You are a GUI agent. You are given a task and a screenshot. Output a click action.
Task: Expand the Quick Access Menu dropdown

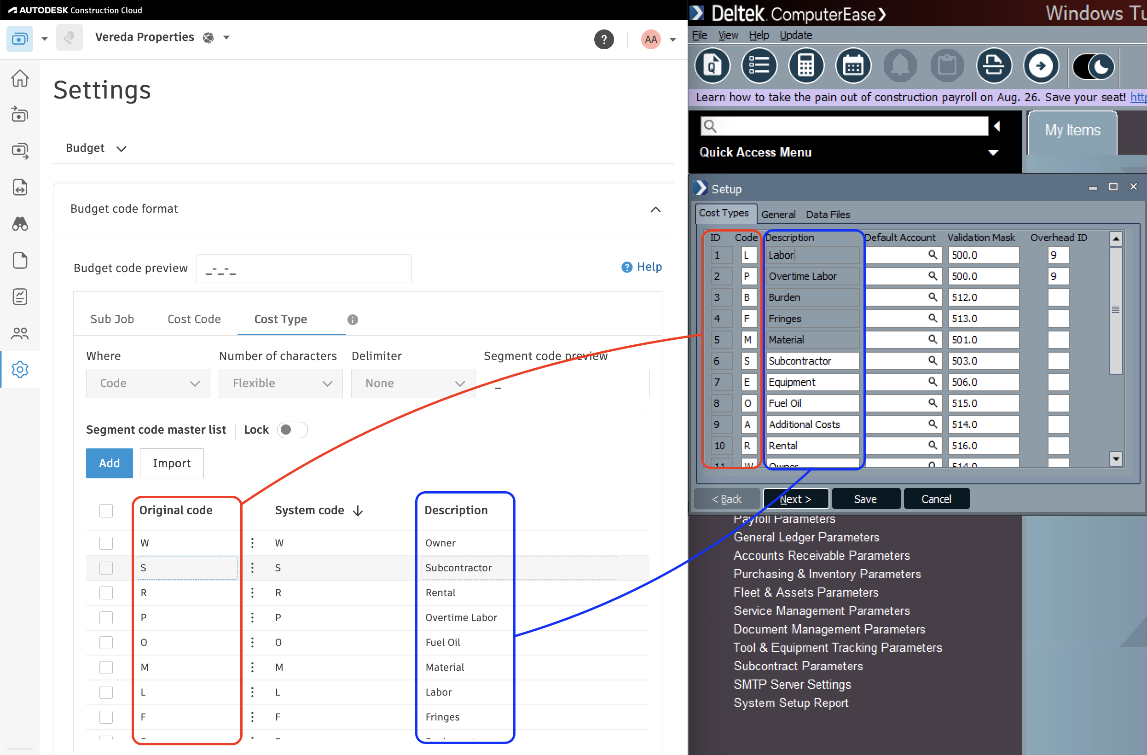click(993, 153)
